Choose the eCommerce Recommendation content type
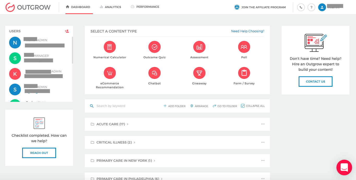The height and width of the screenshot is (180, 356). 110,78
